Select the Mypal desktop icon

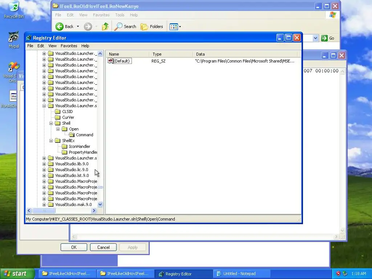[x=14, y=39]
